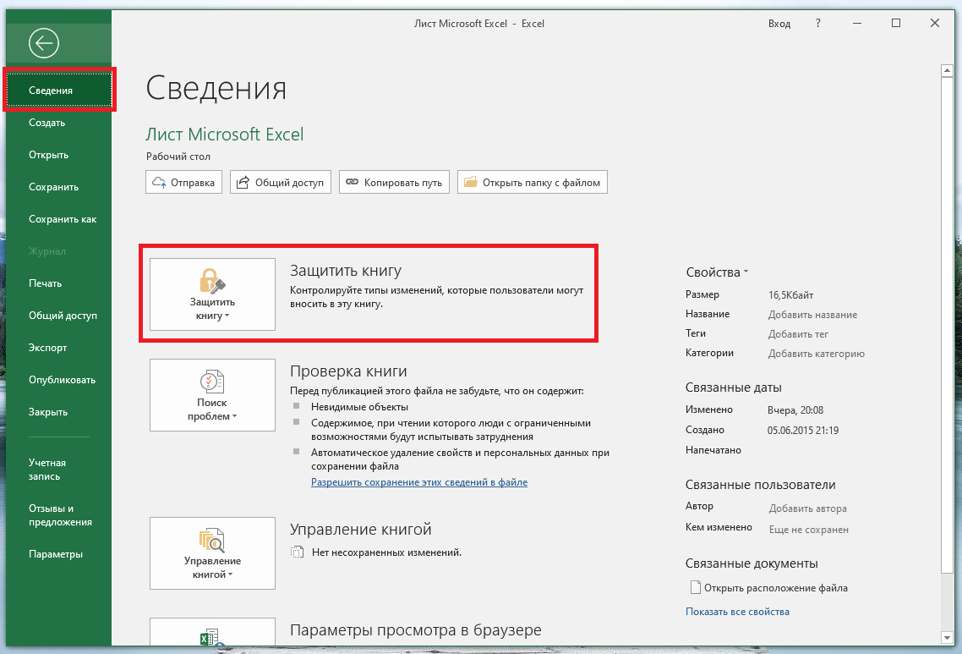Click the scrollbar up arrow
The width and height of the screenshot is (962, 654).
tap(946, 70)
